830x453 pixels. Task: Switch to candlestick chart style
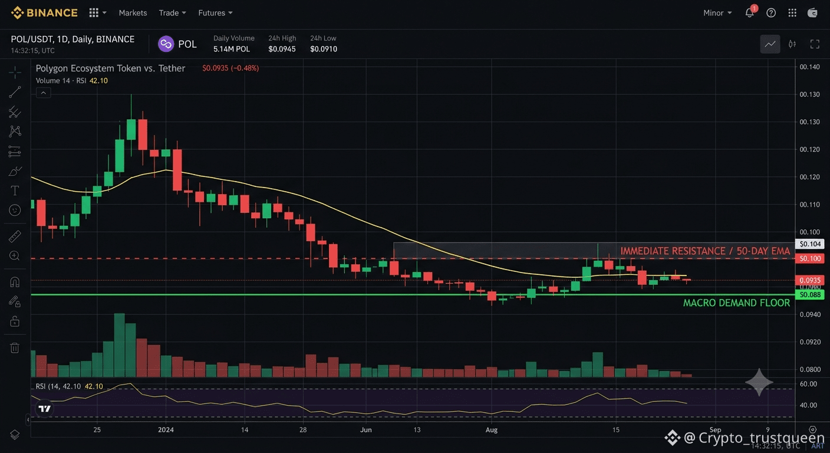click(792, 44)
